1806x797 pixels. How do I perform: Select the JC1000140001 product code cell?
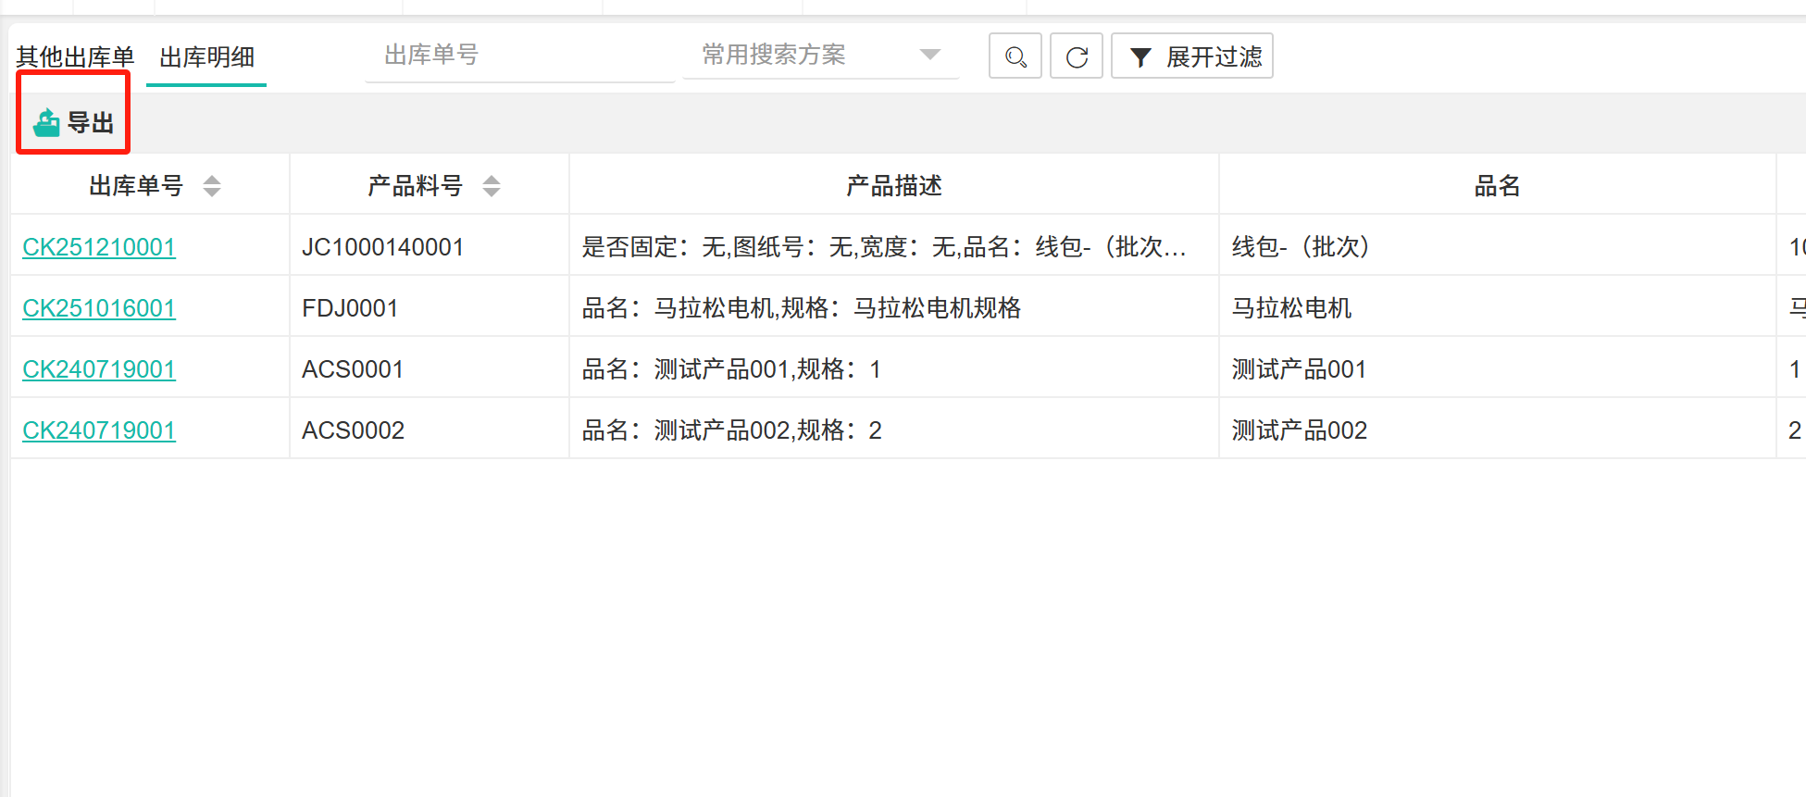coord(382,247)
